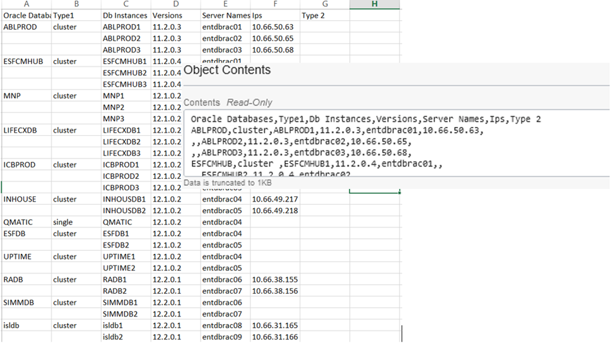Select the ICBPROD1 instance cell
Viewport: 615px width, 343px height.
pos(126,165)
